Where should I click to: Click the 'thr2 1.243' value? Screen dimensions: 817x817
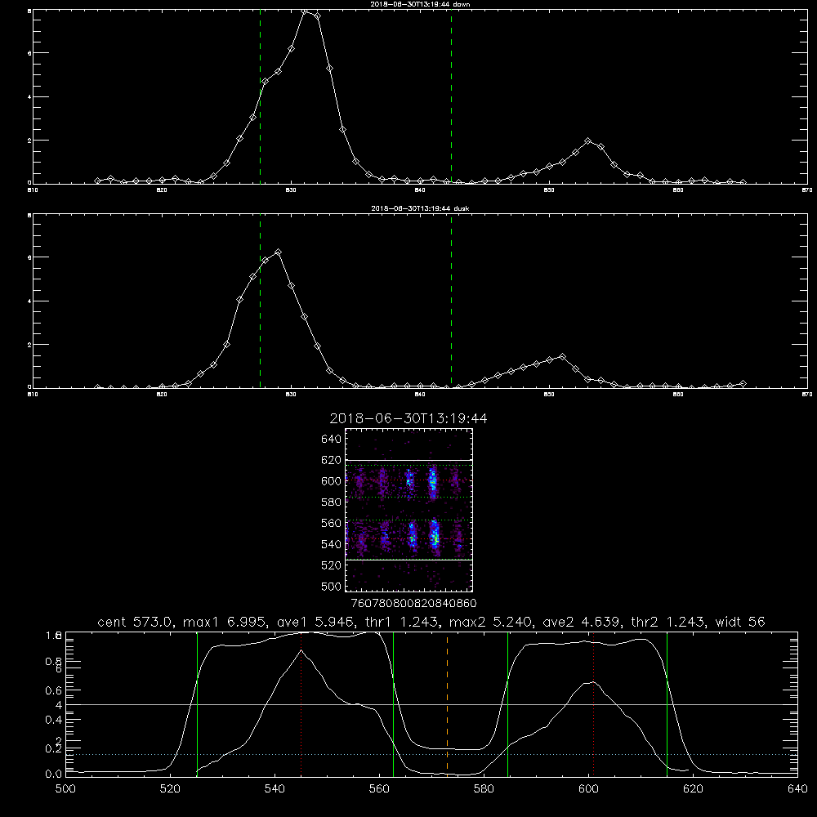tap(668, 622)
